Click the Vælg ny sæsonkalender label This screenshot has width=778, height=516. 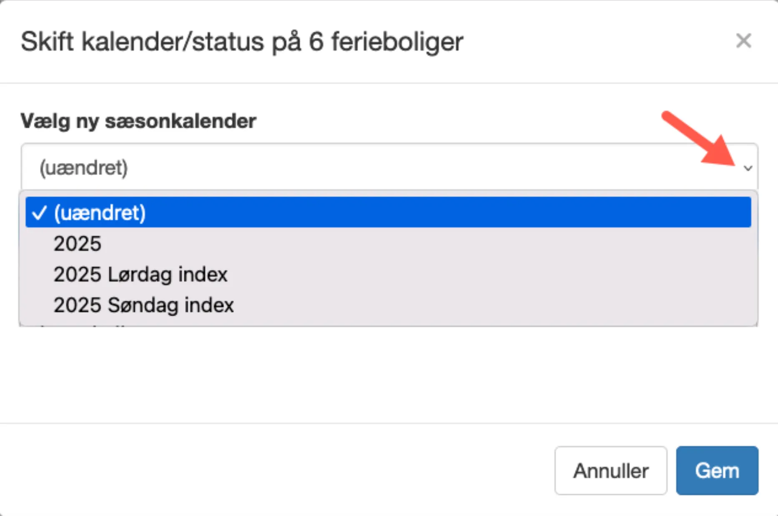(139, 121)
